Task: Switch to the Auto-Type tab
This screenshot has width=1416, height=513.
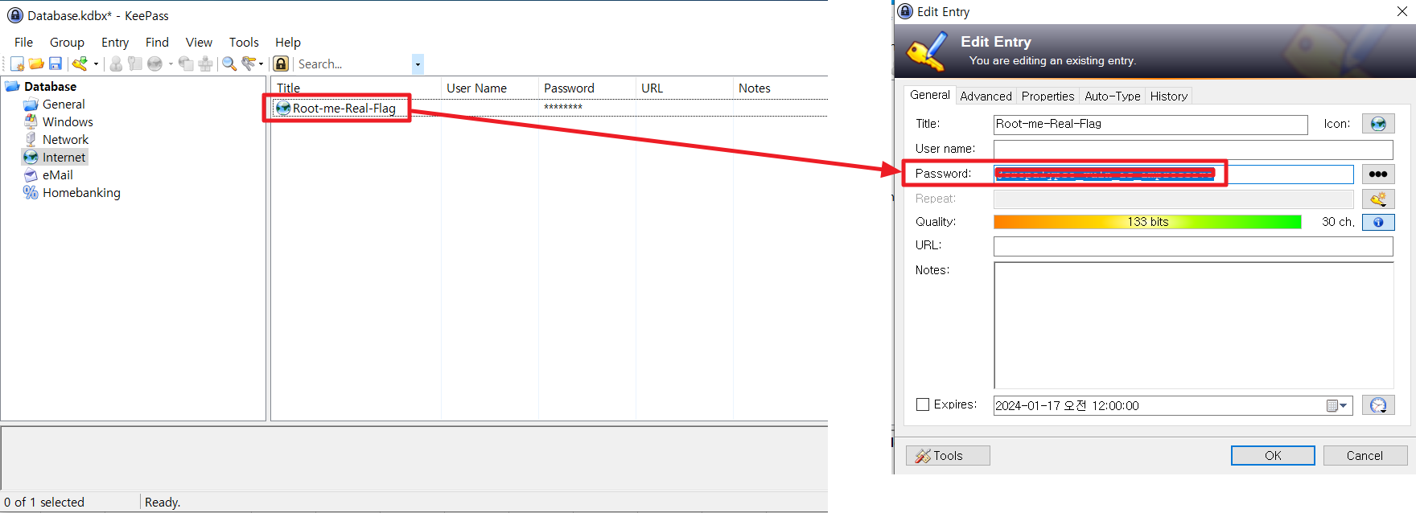Action: (1112, 96)
